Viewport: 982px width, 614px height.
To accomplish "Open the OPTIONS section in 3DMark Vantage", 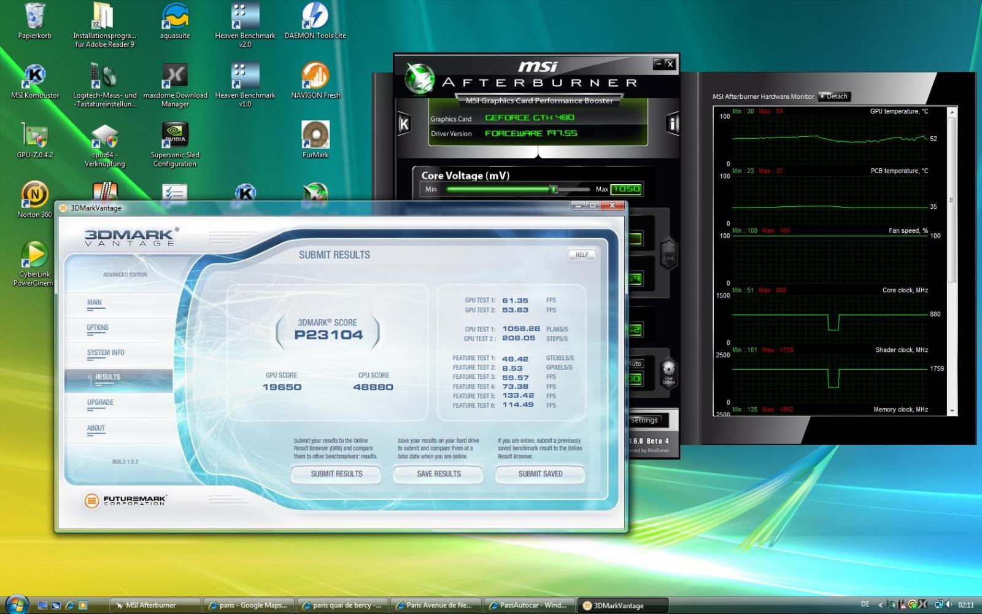I will tap(98, 328).
